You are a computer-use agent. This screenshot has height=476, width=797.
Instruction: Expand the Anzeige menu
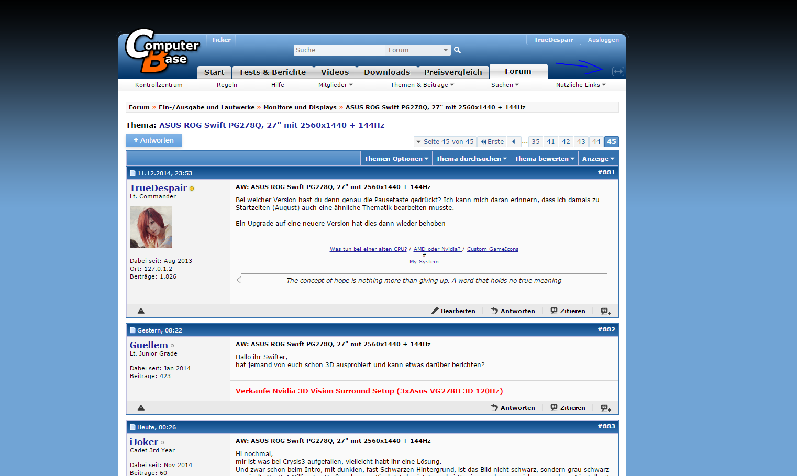(598, 159)
